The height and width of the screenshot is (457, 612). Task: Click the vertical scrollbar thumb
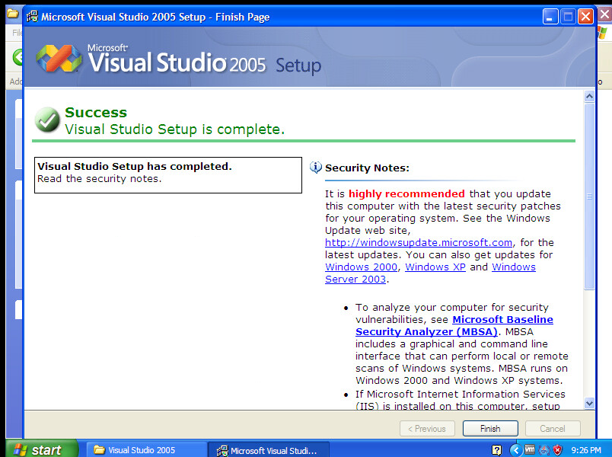589,196
